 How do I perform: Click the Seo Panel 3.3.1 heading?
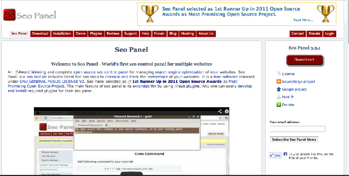click(x=304, y=48)
